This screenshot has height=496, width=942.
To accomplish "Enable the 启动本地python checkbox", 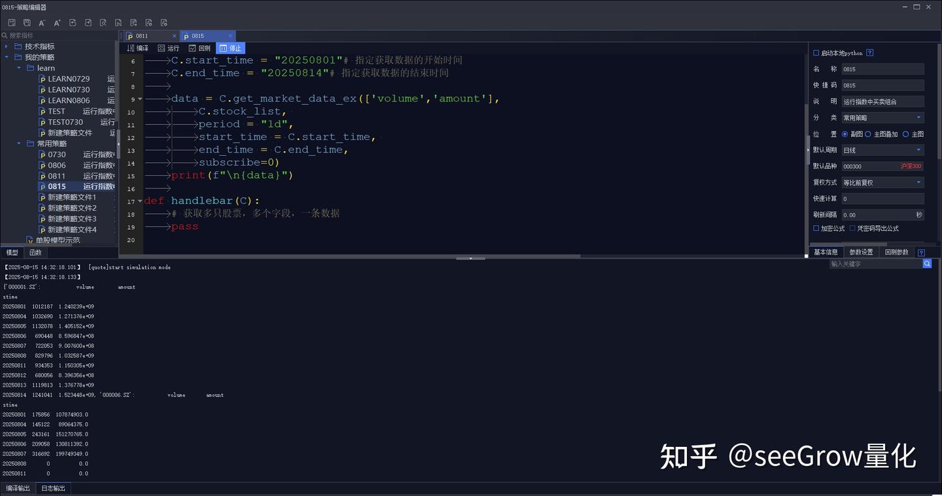I will click(814, 52).
